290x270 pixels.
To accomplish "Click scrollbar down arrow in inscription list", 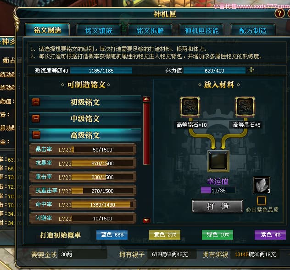I will tap(146, 220).
